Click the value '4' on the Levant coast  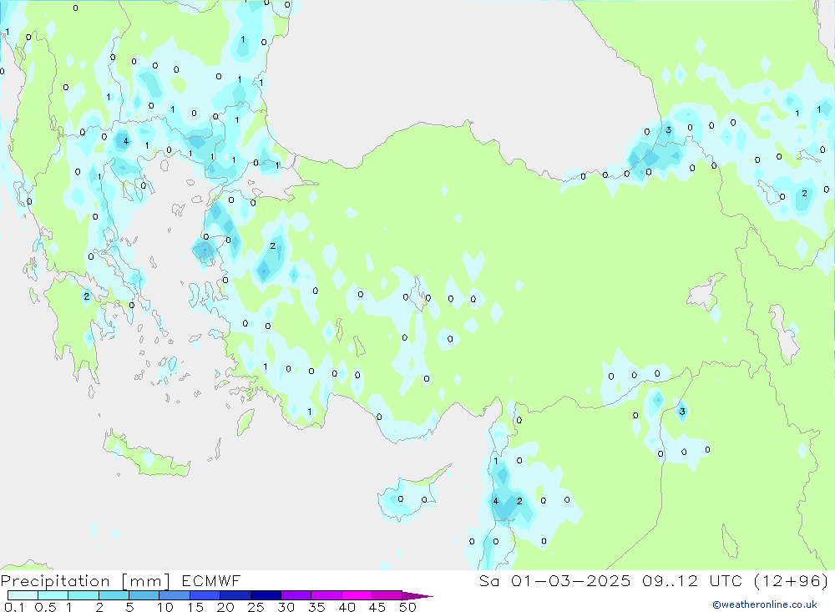495,501
